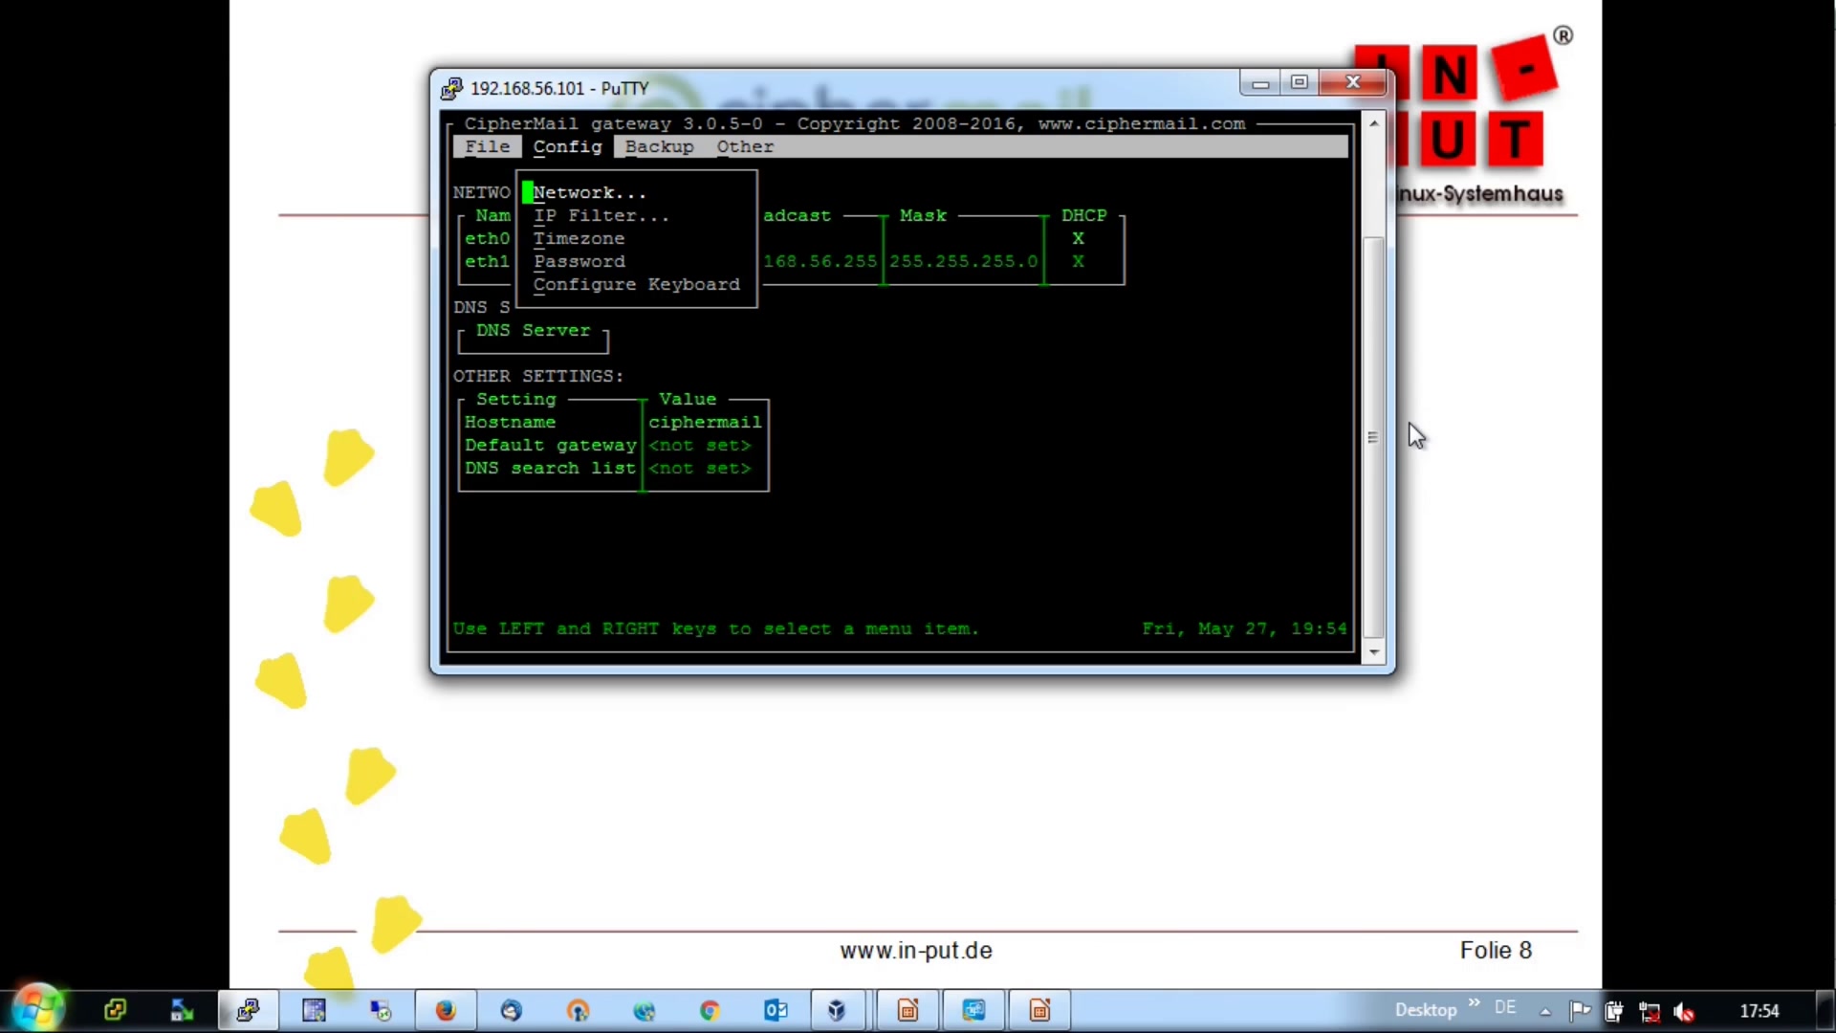
Task: Click the globe browser taskbar icon
Action: (644, 1010)
